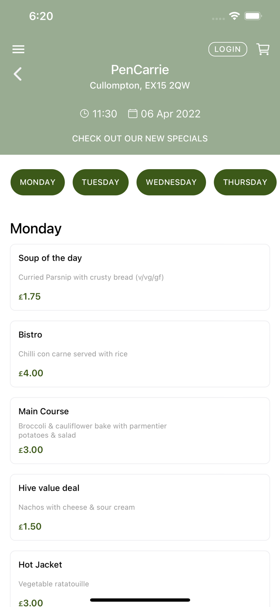Tap the Wi-Fi status icon
Image resolution: width=280 pixels, height=607 pixels.
tap(234, 16)
